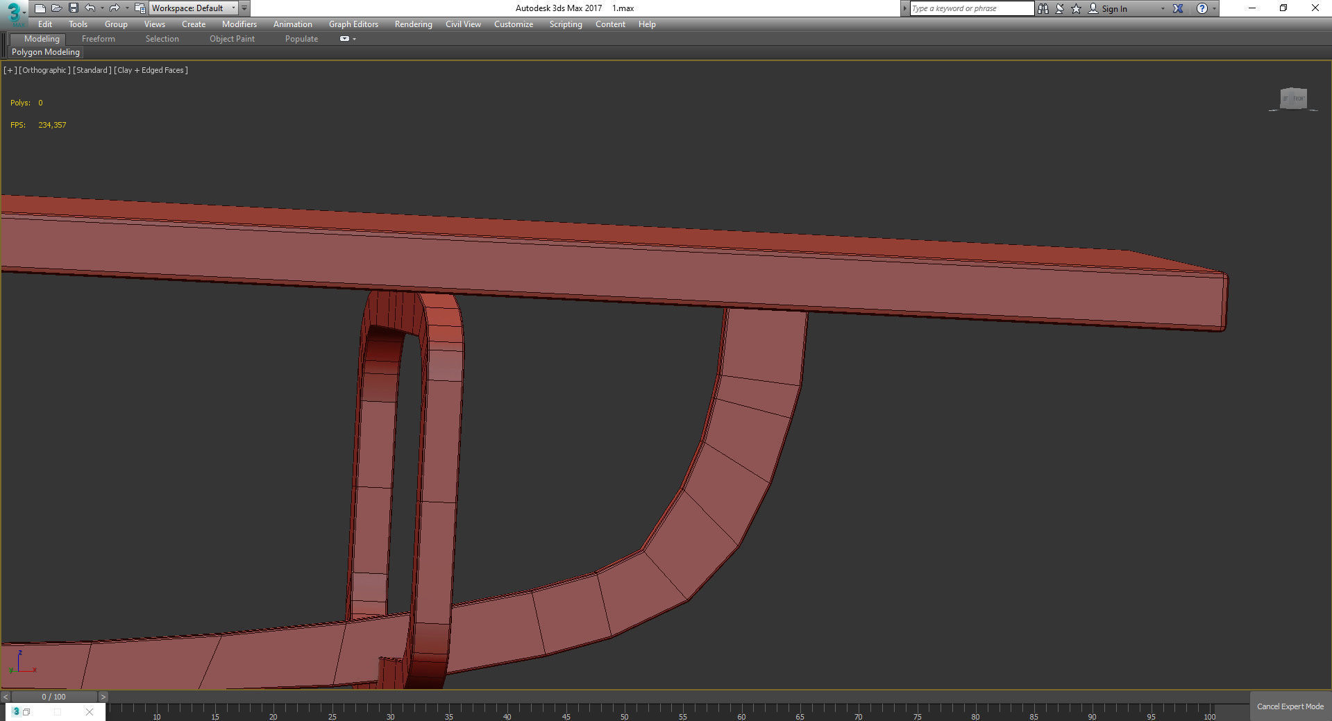Open the Create menu
1332x721 pixels.
pos(194,24)
